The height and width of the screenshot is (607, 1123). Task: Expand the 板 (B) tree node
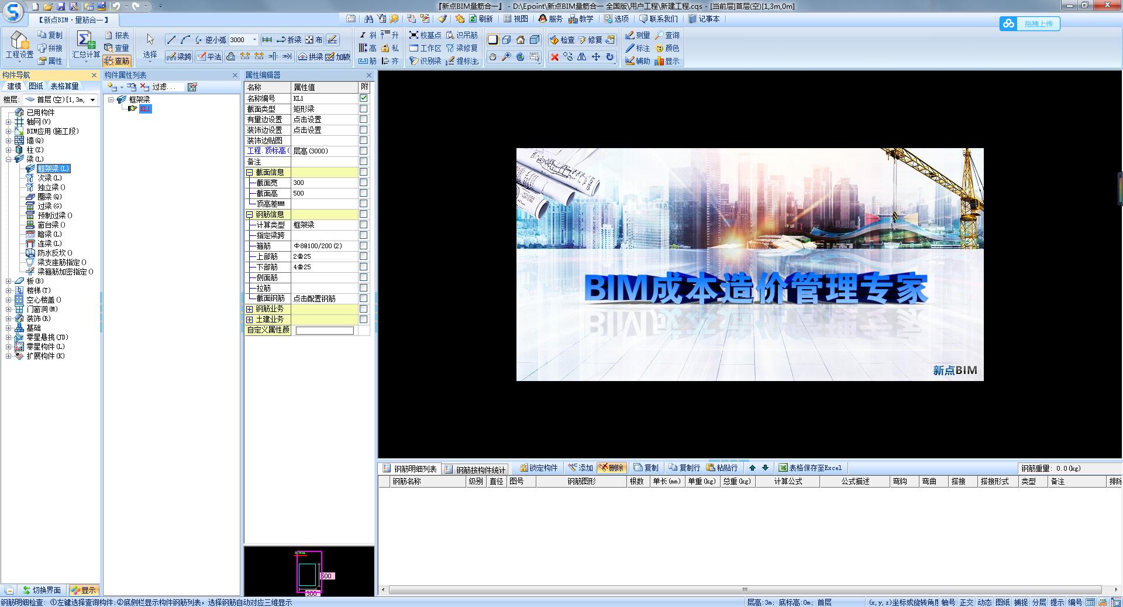point(8,281)
